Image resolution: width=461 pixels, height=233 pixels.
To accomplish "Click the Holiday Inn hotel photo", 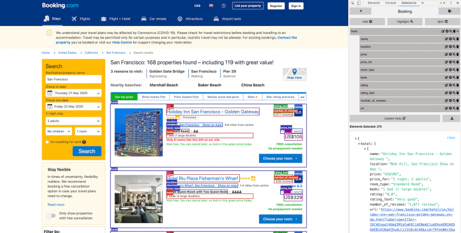I will point(138,133).
